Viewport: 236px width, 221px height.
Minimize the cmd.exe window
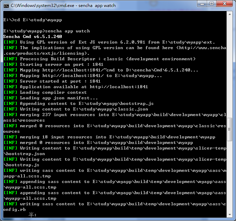(202, 4)
